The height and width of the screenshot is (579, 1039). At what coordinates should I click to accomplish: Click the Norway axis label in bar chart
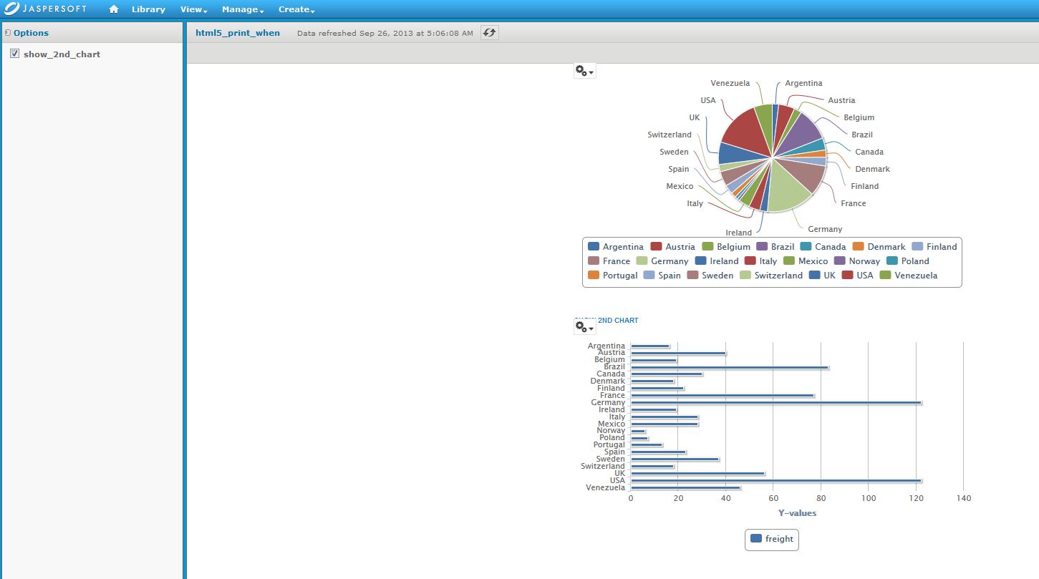611,430
